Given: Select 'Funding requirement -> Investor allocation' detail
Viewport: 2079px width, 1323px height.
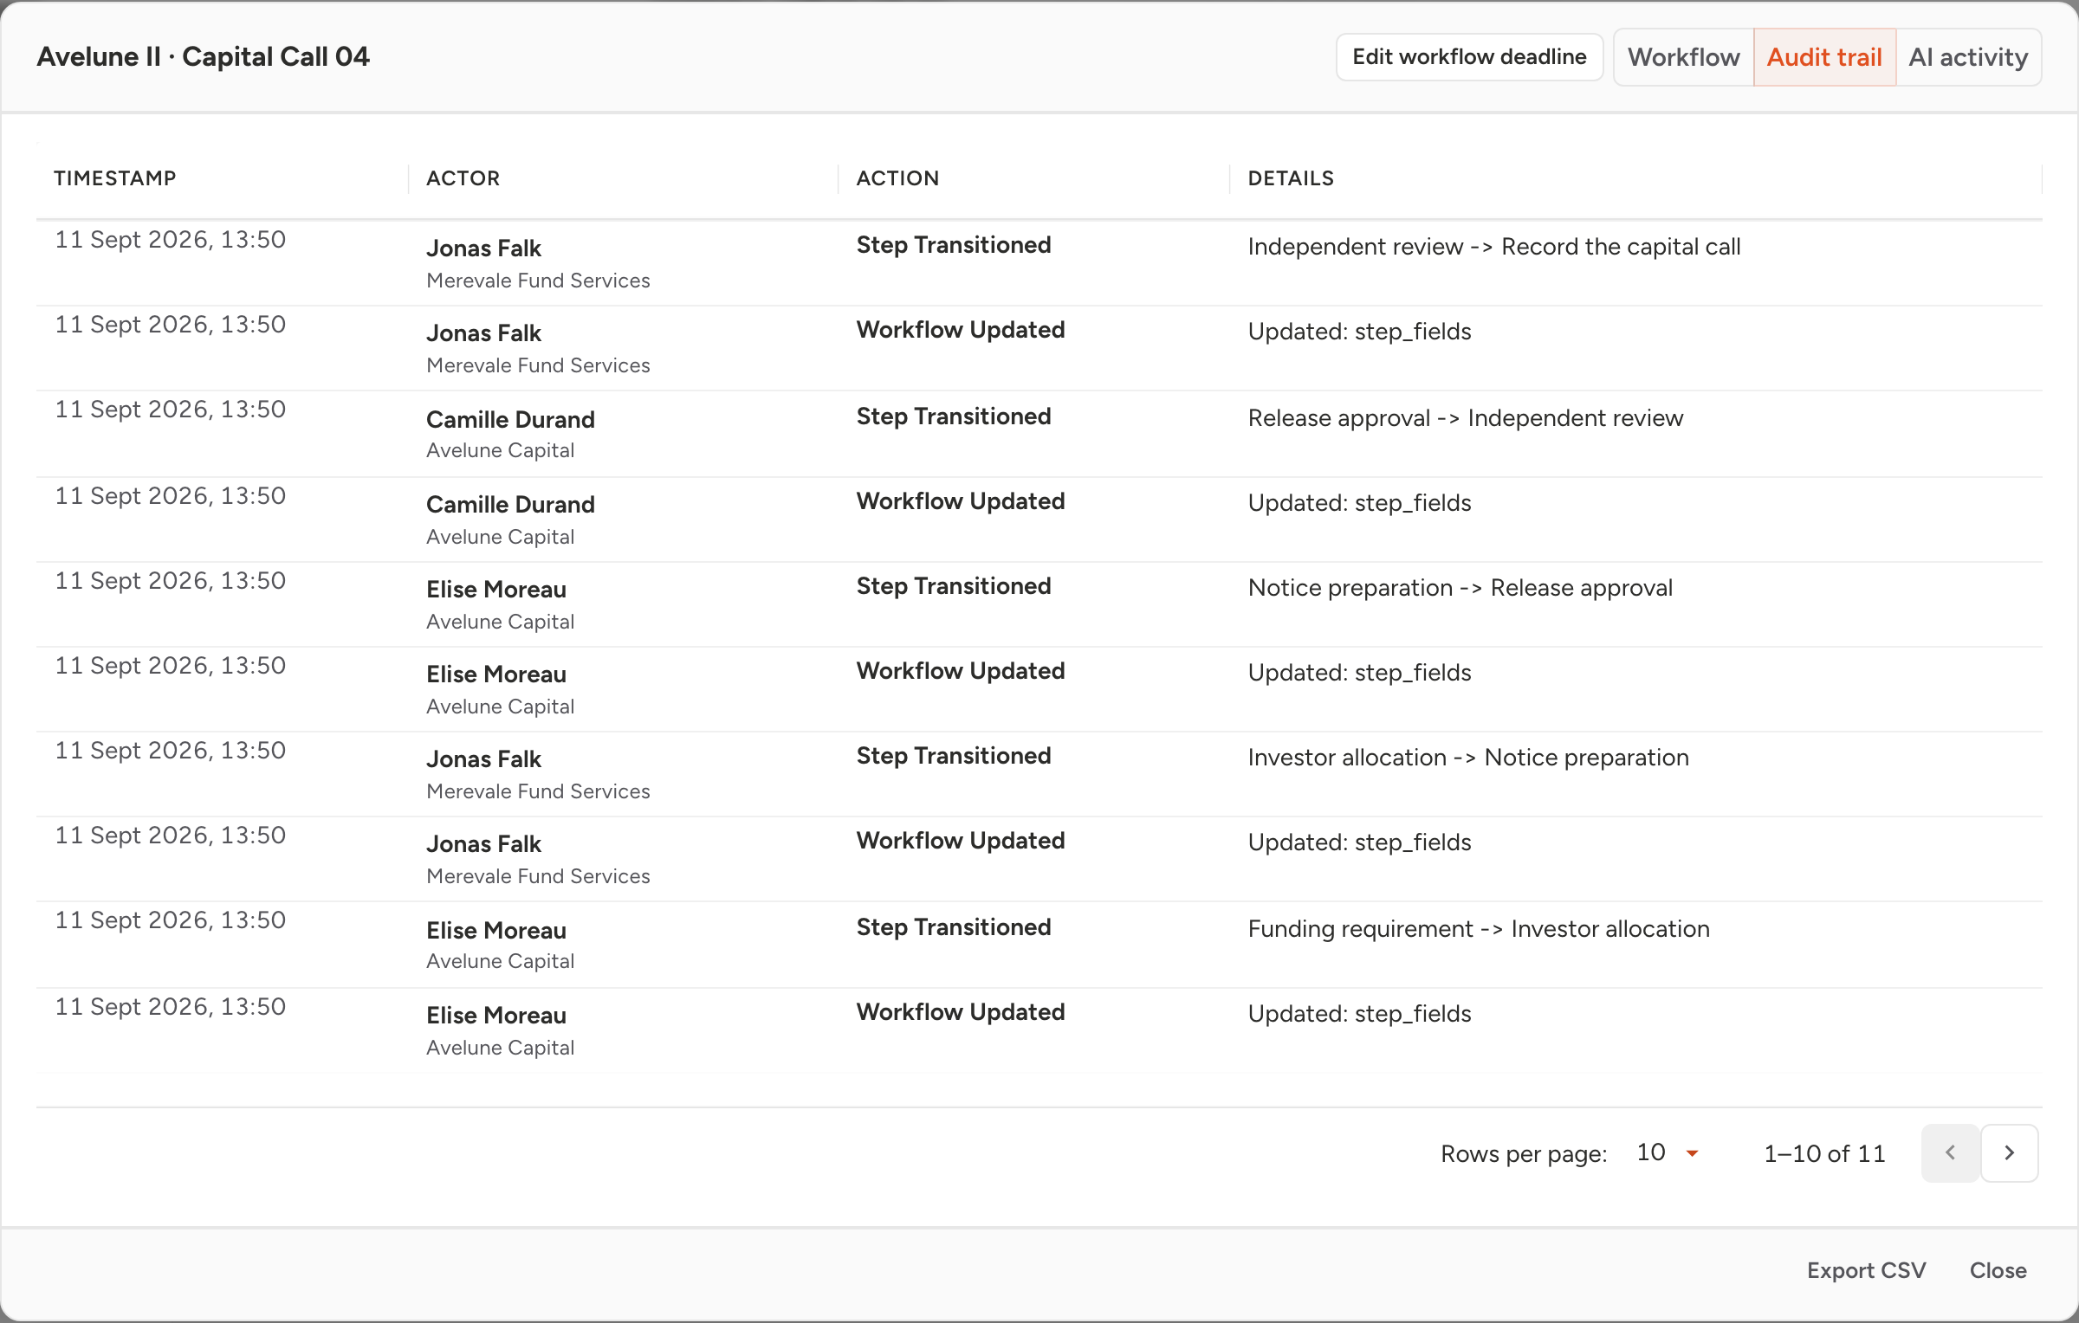Looking at the screenshot, I should coord(1479,929).
